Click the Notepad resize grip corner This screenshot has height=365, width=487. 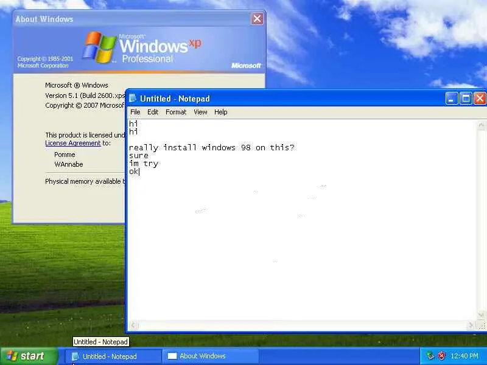(481, 325)
